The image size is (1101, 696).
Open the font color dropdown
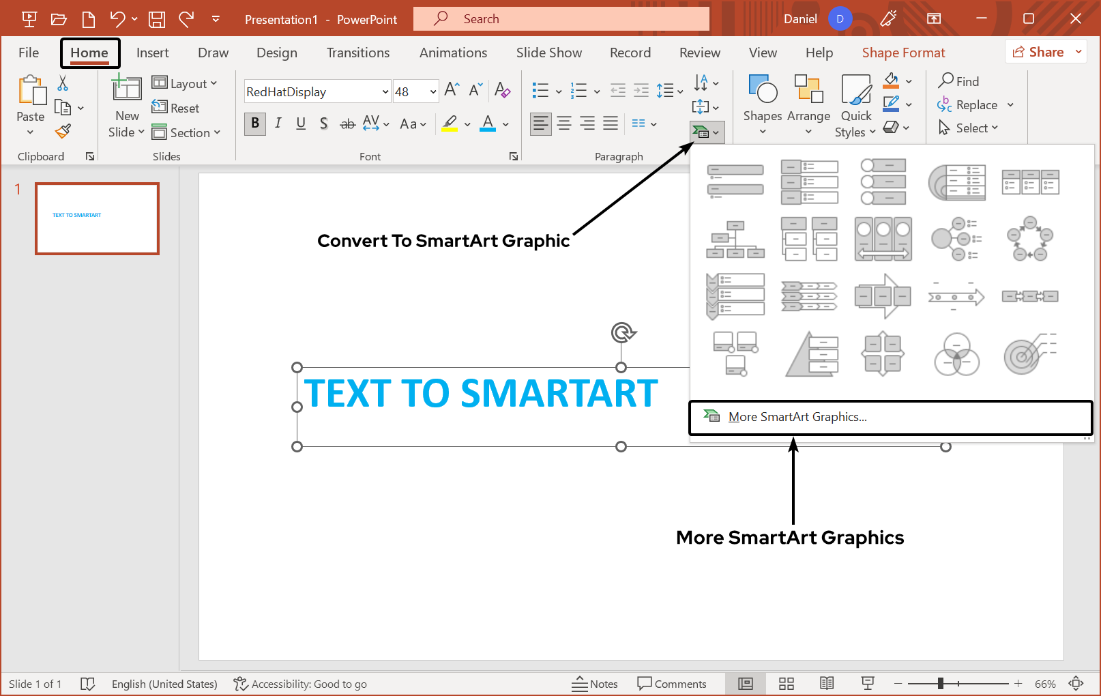coord(505,124)
